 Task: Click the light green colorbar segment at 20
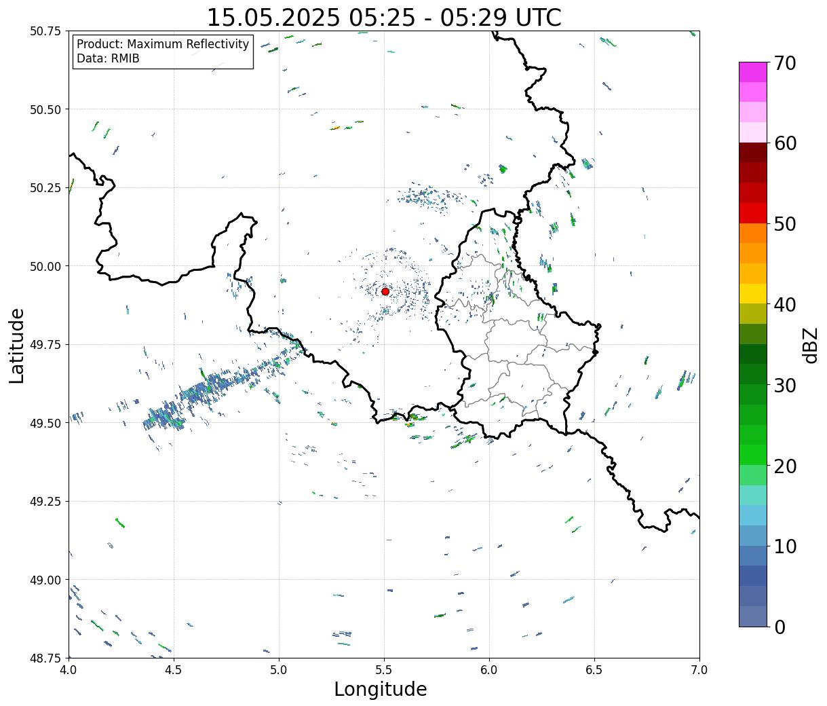753,475
